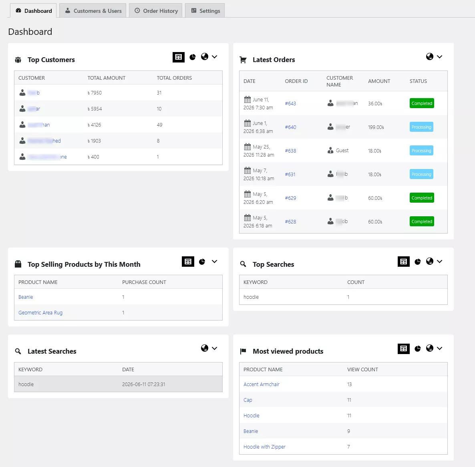Open the Latest Orders globe filter
This screenshot has width=475, height=467.
coord(430,56)
